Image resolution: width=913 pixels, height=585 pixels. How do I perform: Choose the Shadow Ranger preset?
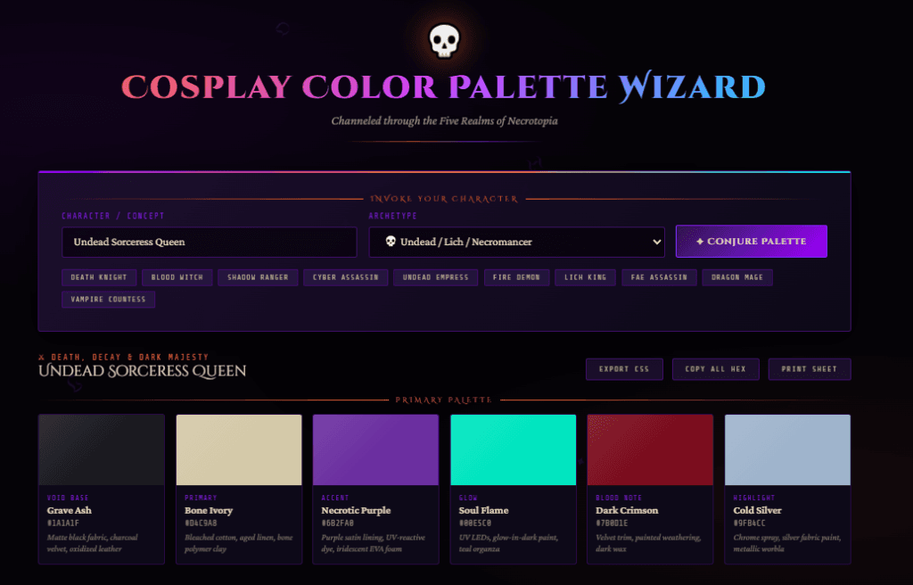pyautogui.click(x=257, y=277)
